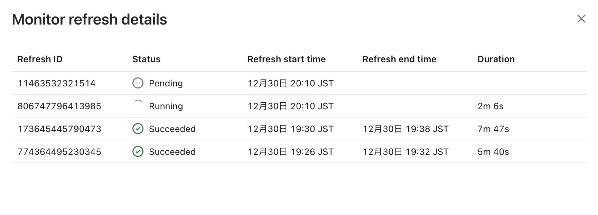Select refresh ID 774364495230345

click(59, 152)
